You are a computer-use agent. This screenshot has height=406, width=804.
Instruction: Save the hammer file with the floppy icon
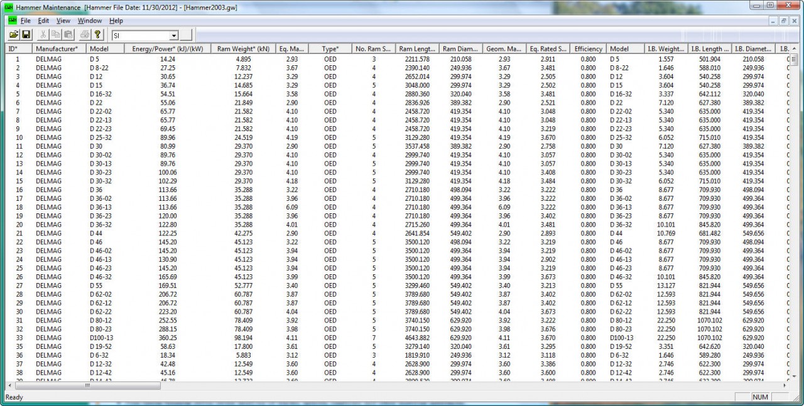point(26,35)
